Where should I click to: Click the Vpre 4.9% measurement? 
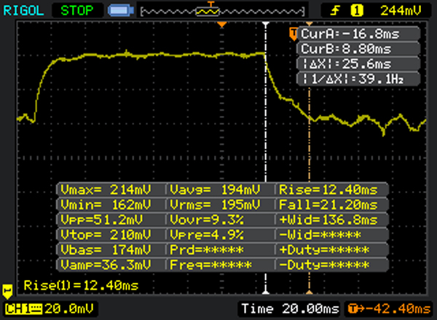click(x=207, y=235)
